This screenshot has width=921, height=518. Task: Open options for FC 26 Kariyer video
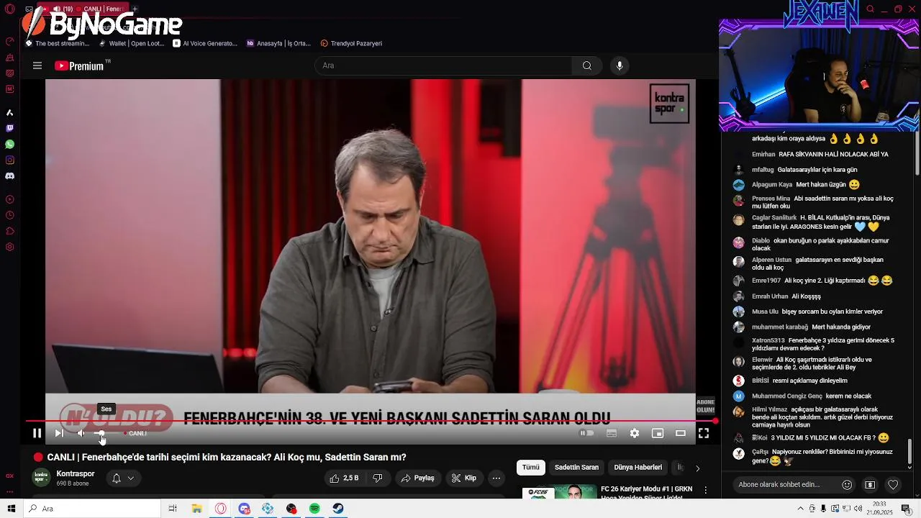point(706,491)
